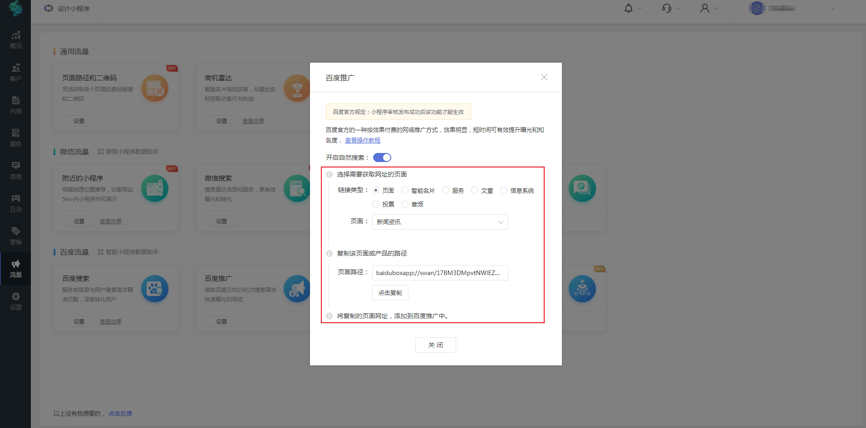Click the 百度搜索 paw icon
The width and height of the screenshot is (866, 428).
[x=155, y=289]
